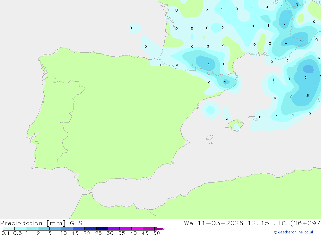Select the '0.5' legend scale label

17,233
